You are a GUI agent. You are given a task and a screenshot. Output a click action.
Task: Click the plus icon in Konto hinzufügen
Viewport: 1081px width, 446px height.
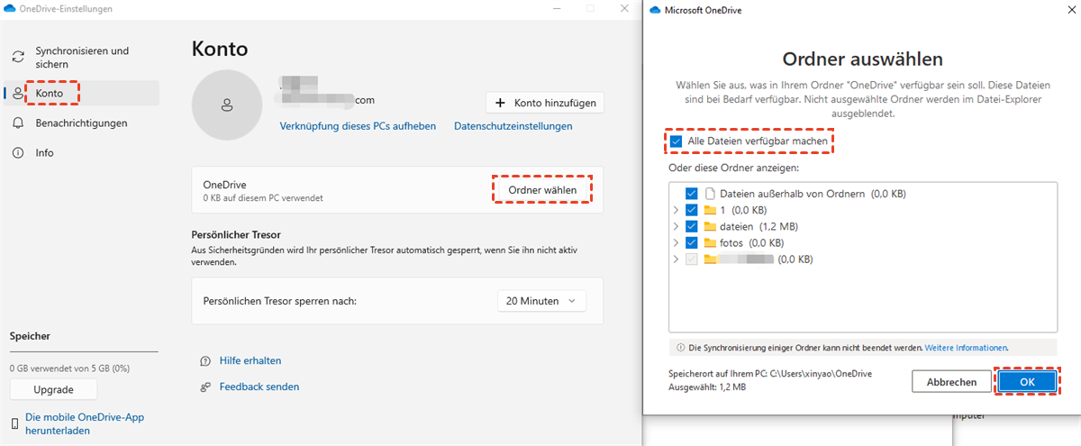click(501, 103)
